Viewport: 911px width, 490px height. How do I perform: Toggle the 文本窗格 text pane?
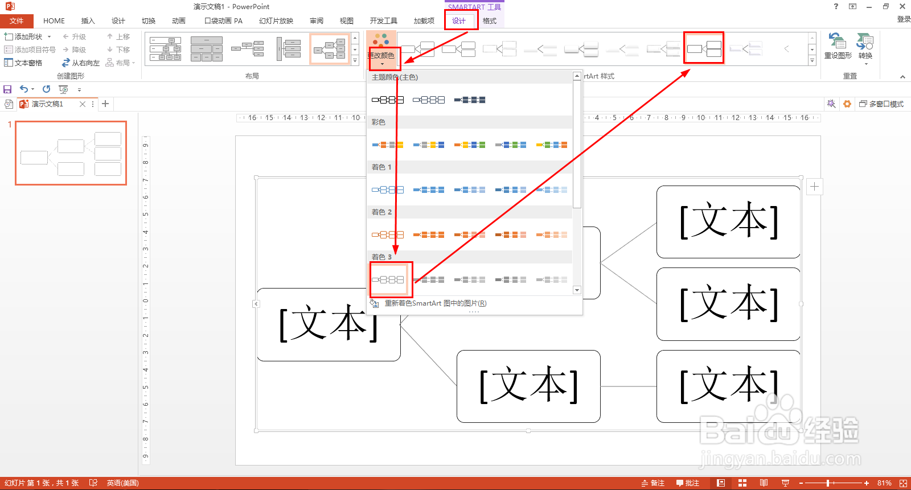click(x=23, y=63)
